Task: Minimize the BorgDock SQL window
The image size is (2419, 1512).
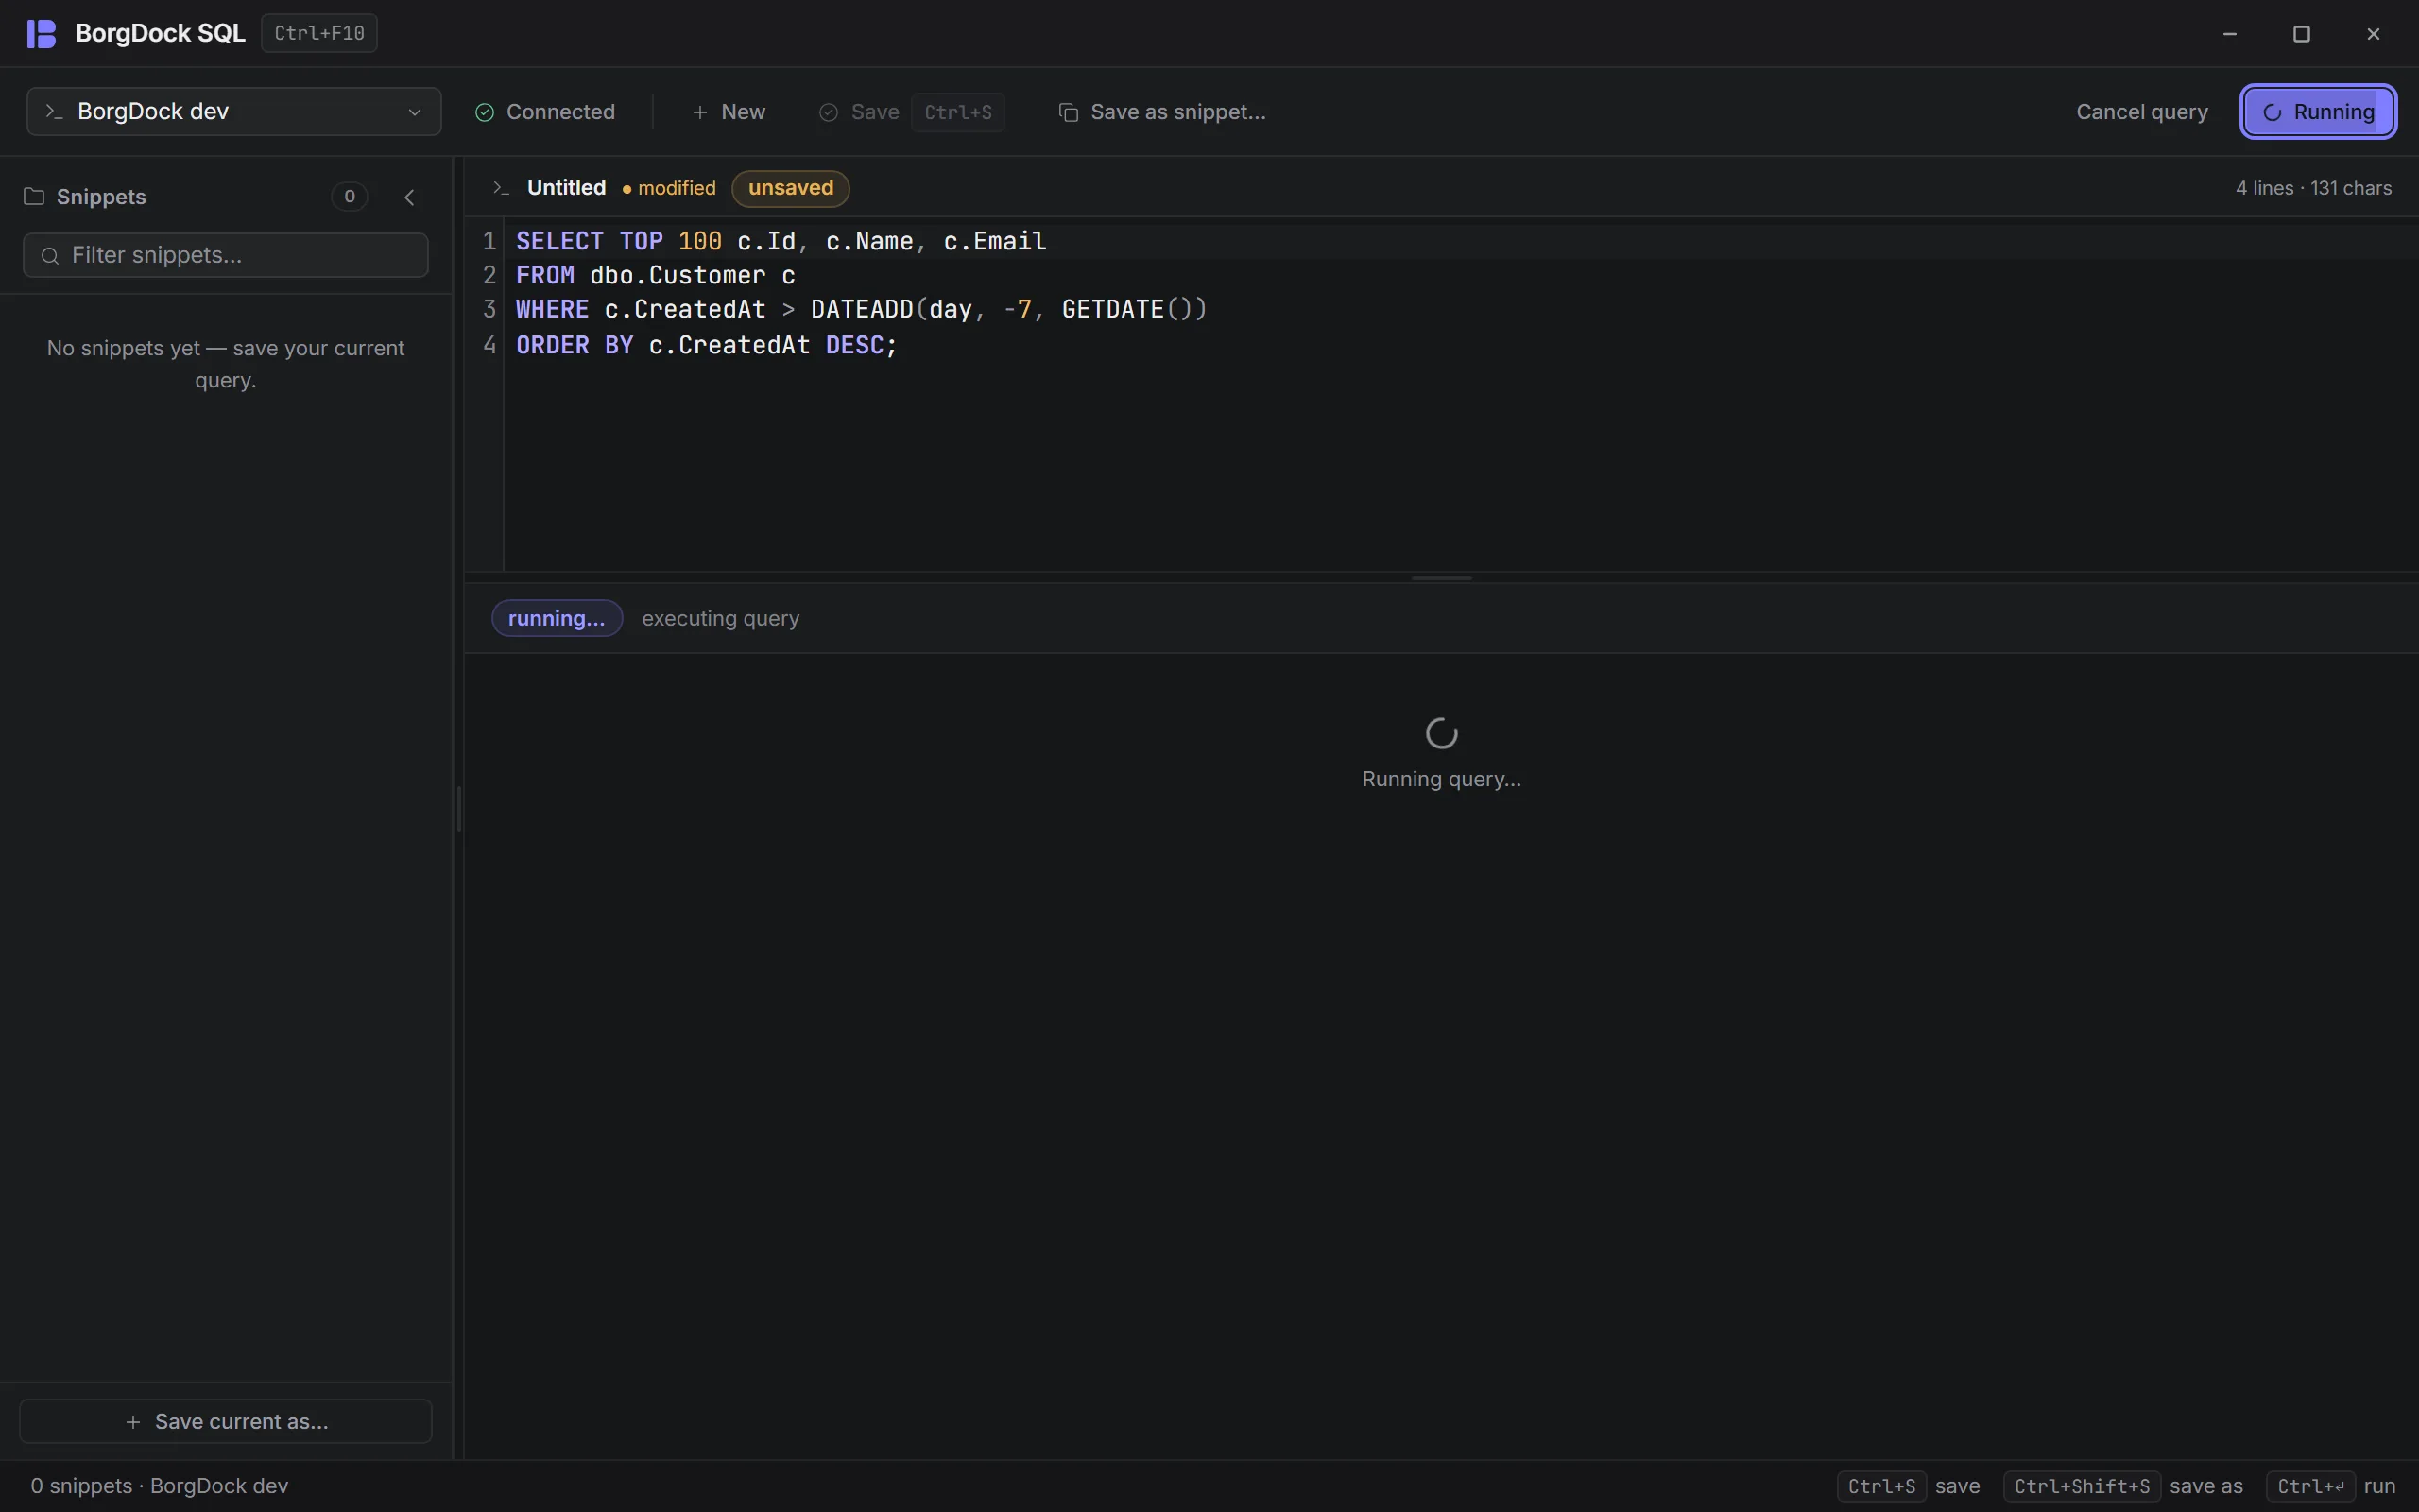Action: pyautogui.click(x=2230, y=34)
